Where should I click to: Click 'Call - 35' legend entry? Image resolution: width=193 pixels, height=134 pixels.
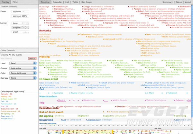tap(4, 102)
